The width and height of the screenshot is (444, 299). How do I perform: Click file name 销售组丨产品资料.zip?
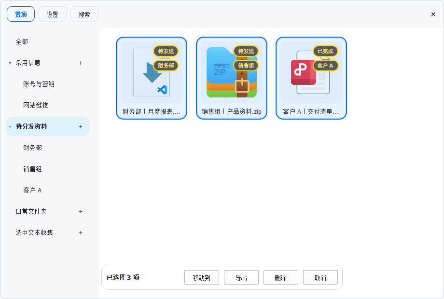tap(232, 111)
